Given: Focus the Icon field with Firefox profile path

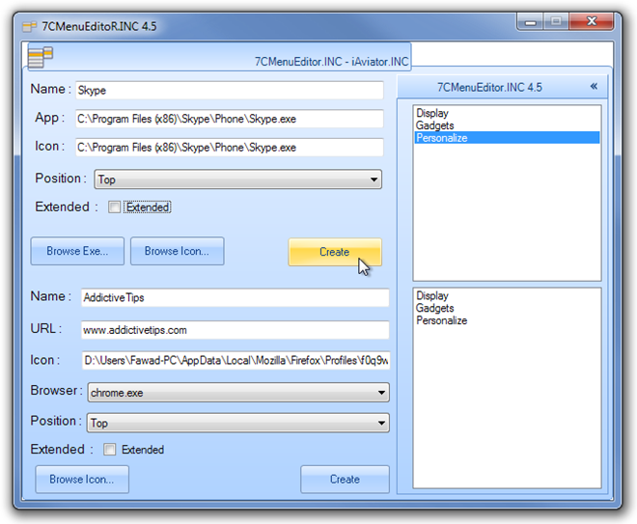Looking at the screenshot, I should [236, 360].
